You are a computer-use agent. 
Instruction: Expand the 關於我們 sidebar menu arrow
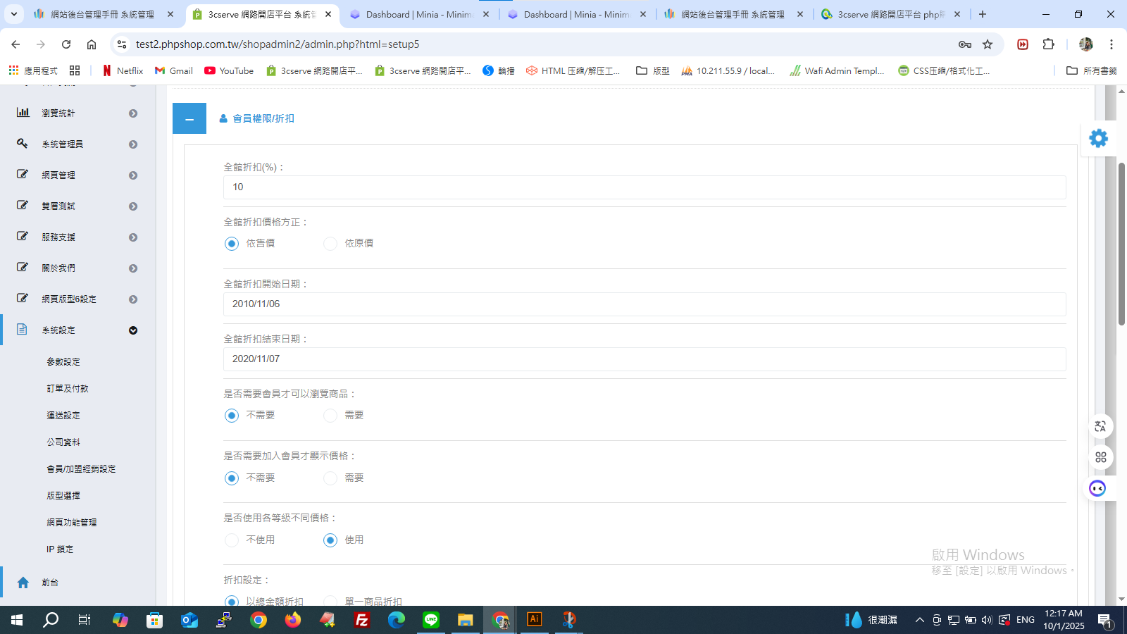pos(133,268)
